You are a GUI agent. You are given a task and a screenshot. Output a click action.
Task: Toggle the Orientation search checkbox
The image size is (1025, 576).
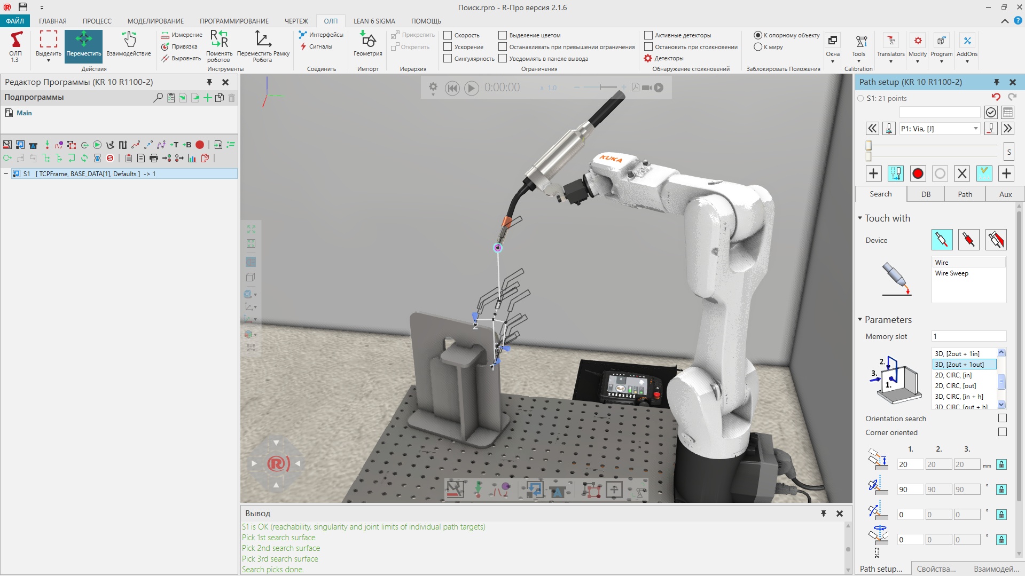[1002, 419]
